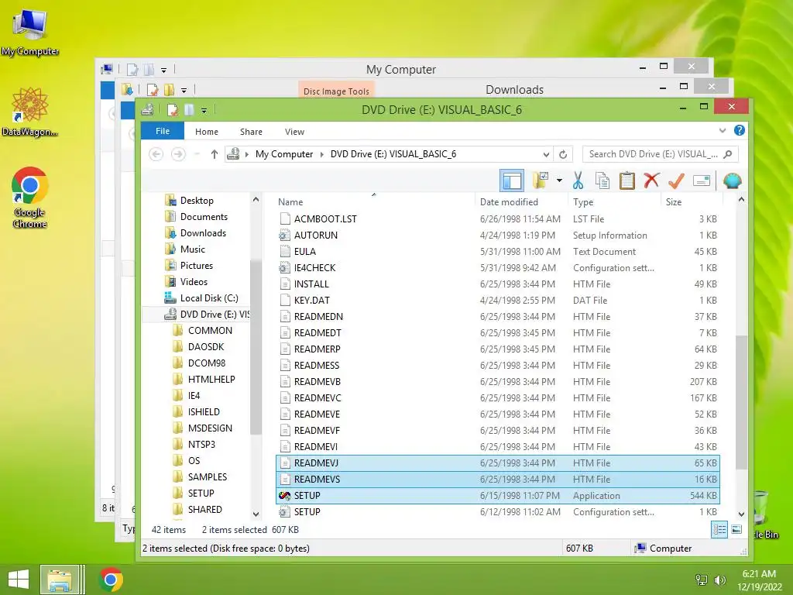This screenshot has height=595, width=793.
Task: Sort by the Size column header
Action: pyautogui.click(x=674, y=202)
